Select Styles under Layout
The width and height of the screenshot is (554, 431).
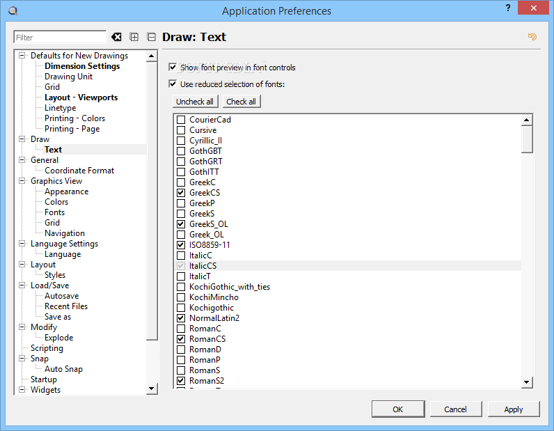[x=55, y=275]
